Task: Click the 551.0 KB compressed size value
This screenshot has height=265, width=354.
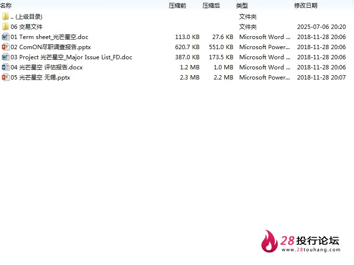Action: [x=221, y=47]
